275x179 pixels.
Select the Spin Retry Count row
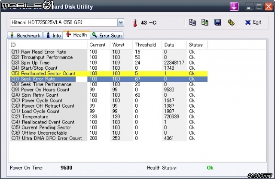pyautogui.click(x=109, y=95)
